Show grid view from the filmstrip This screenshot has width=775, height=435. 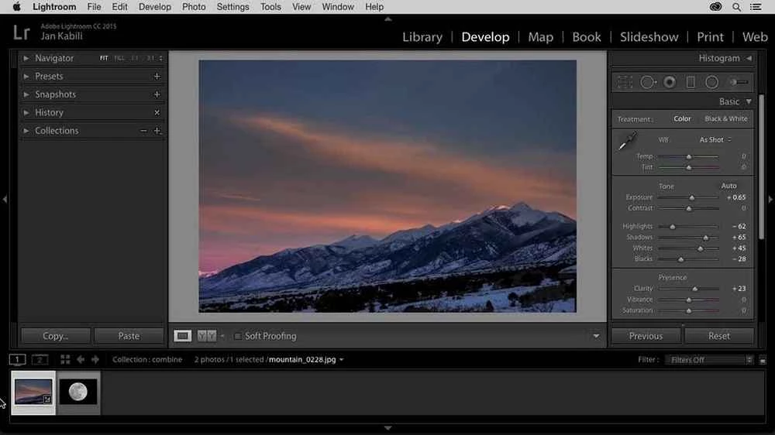(65, 360)
